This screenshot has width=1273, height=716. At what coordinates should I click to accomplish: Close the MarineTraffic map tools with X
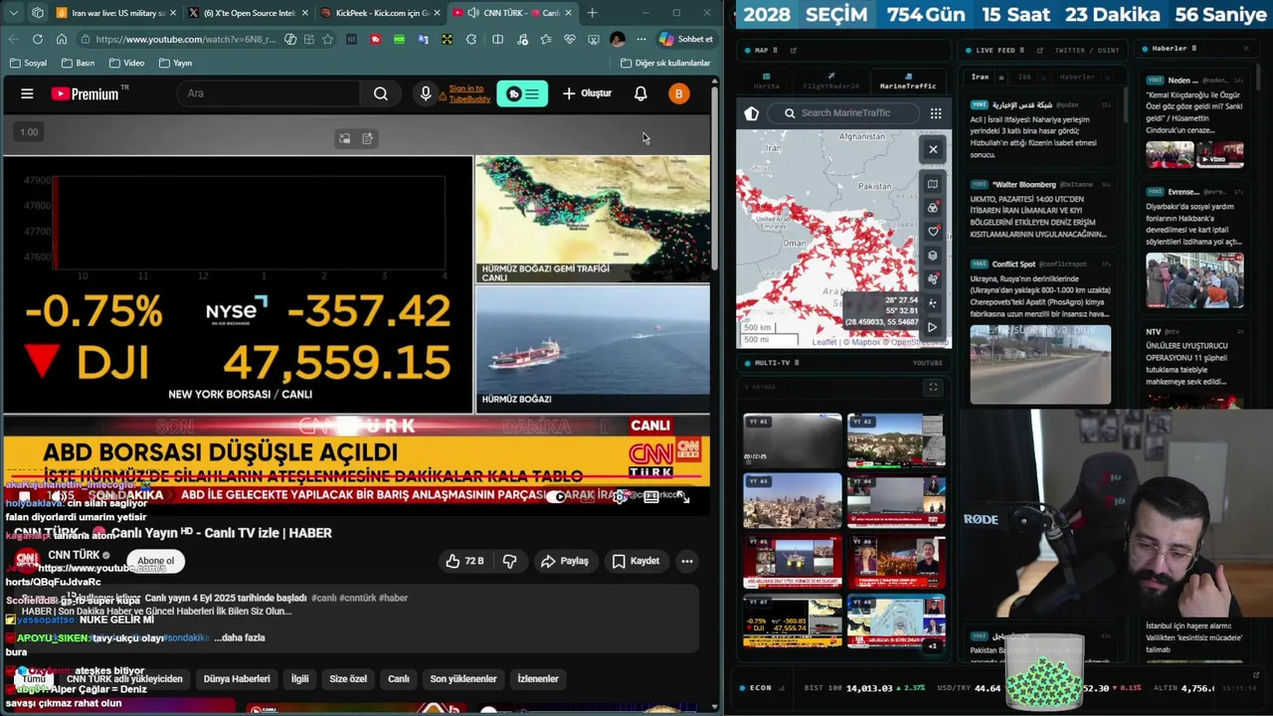[x=933, y=149]
